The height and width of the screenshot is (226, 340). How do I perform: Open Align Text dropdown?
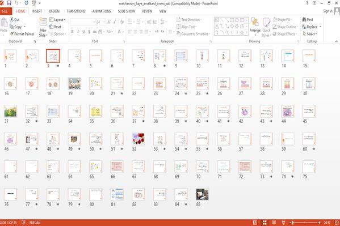(187, 27)
